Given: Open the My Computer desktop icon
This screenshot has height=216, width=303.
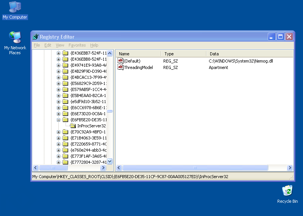Looking at the screenshot, I should coord(15,7).
